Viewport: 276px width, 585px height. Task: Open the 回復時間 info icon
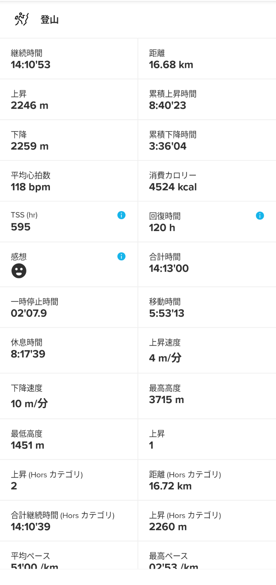(260, 216)
